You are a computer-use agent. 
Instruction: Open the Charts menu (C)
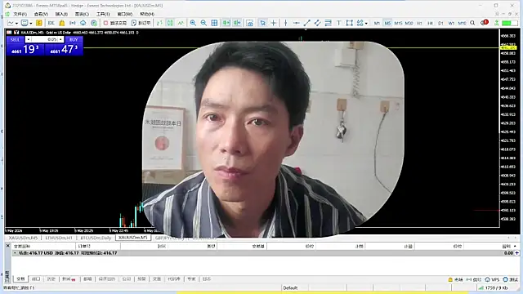coord(82,14)
